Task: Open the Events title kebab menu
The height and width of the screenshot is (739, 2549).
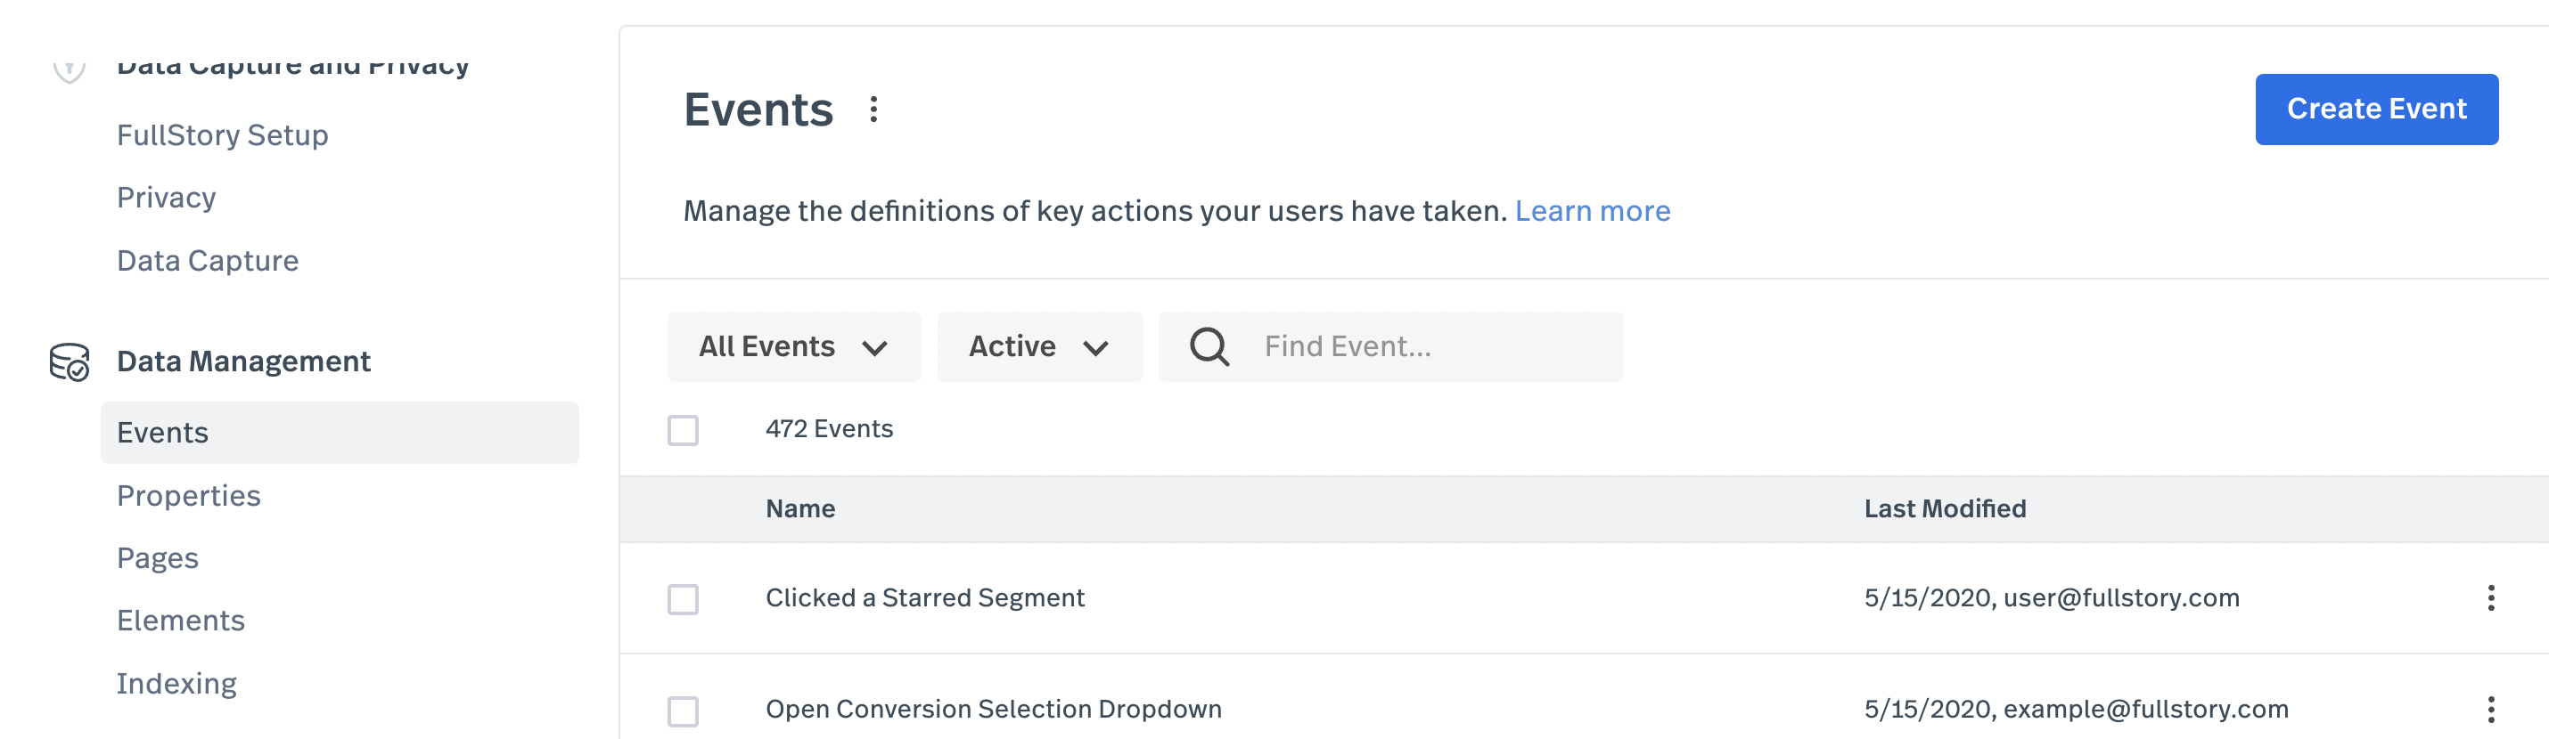Action: (873, 110)
